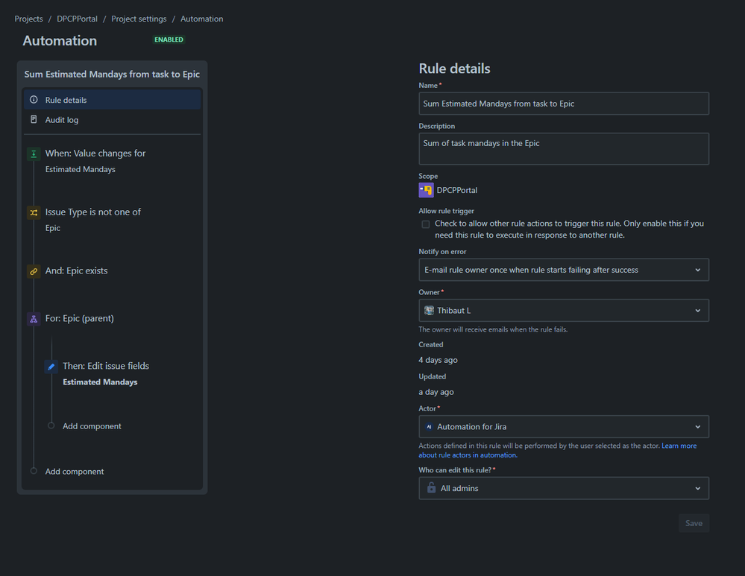The image size is (745, 576).
Task: Click the bottom Add component circle node
Action: pyautogui.click(x=34, y=471)
